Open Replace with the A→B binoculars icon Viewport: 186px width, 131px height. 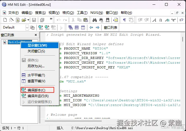tap(108, 20)
